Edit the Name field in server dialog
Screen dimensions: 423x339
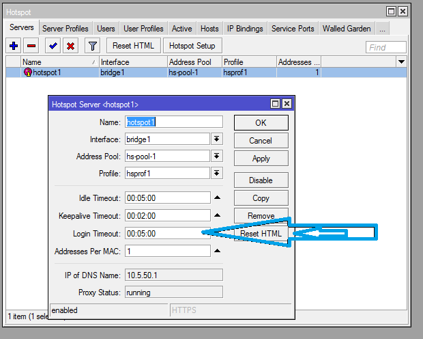174,122
